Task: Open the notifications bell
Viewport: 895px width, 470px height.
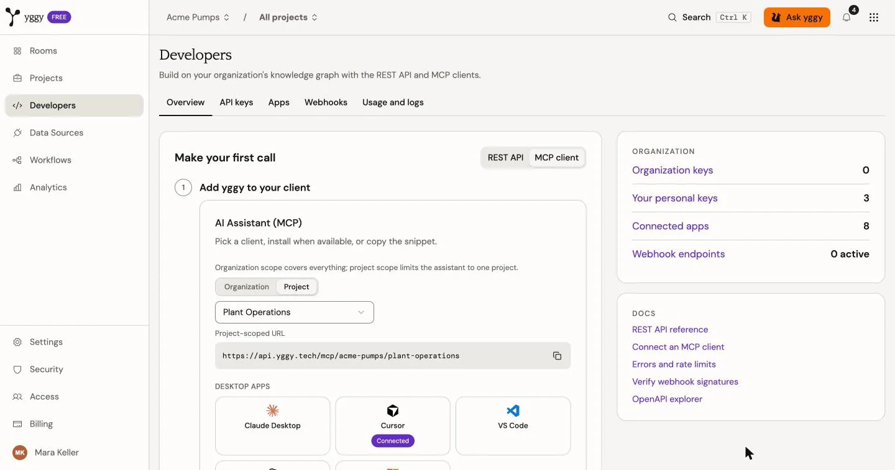Action: click(847, 17)
